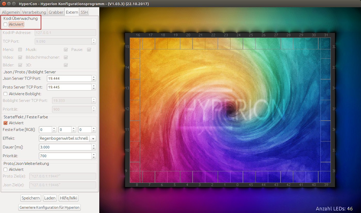Decrease the Dauer [ms] value
This screenshot has height=213, width=361.
(x=94, y=149)
